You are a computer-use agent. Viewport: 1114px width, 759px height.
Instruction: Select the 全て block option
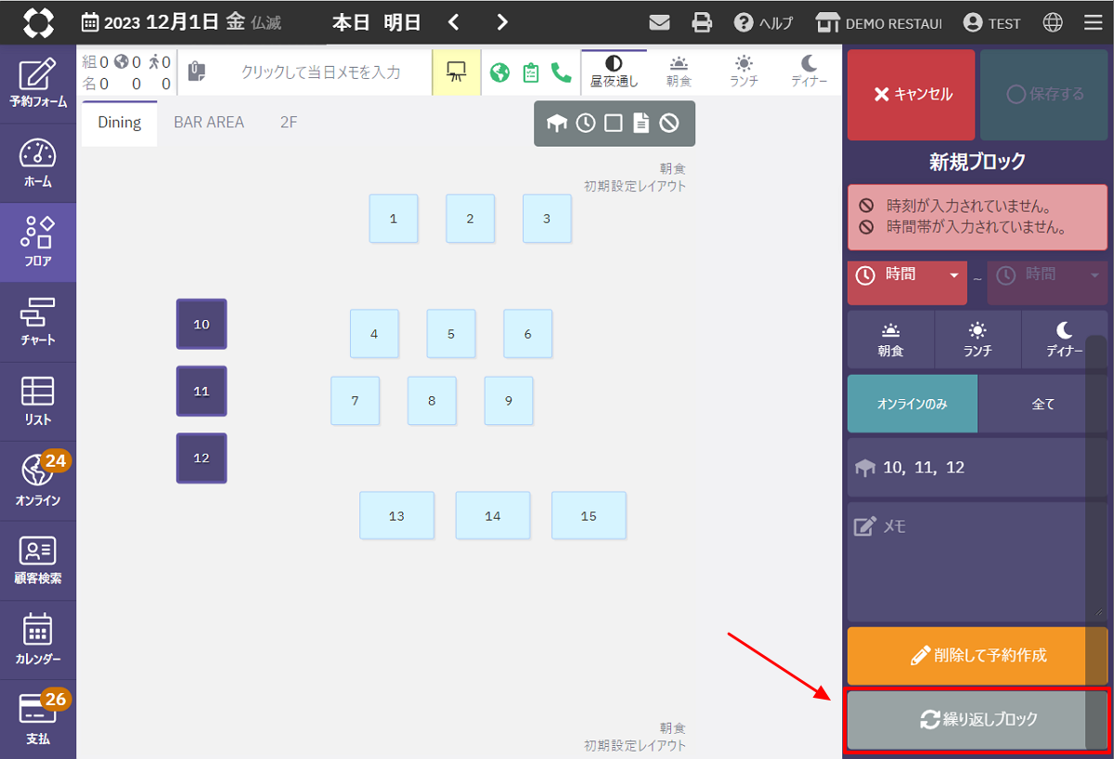pos(1043,404)
